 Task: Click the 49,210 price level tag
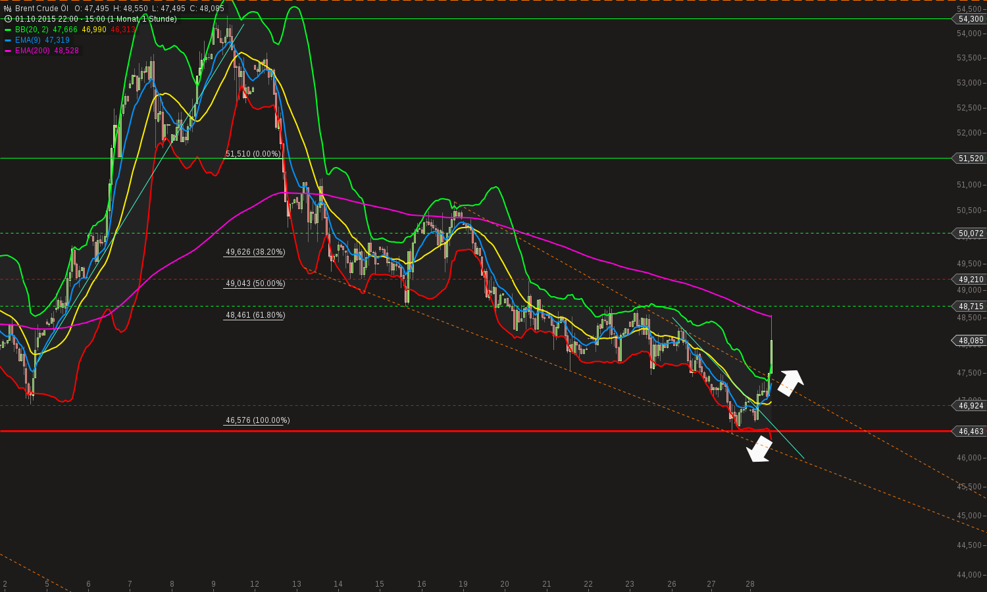pos(971,280)
